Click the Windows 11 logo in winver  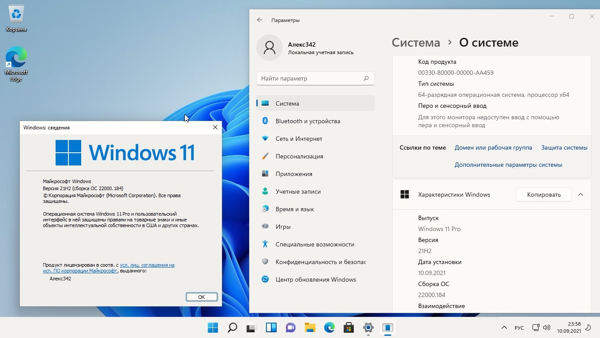tap(125, 152)
